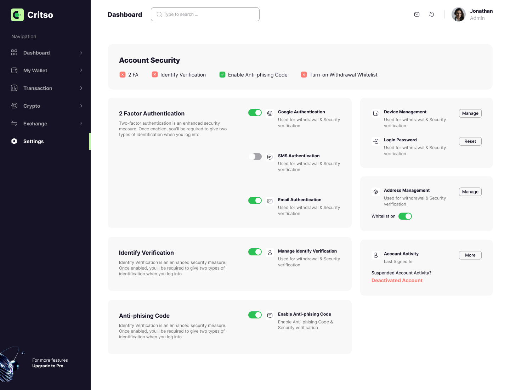Click the Account Security heading
The height and width of the screenshot is (390, 510).
pos(149,60)
